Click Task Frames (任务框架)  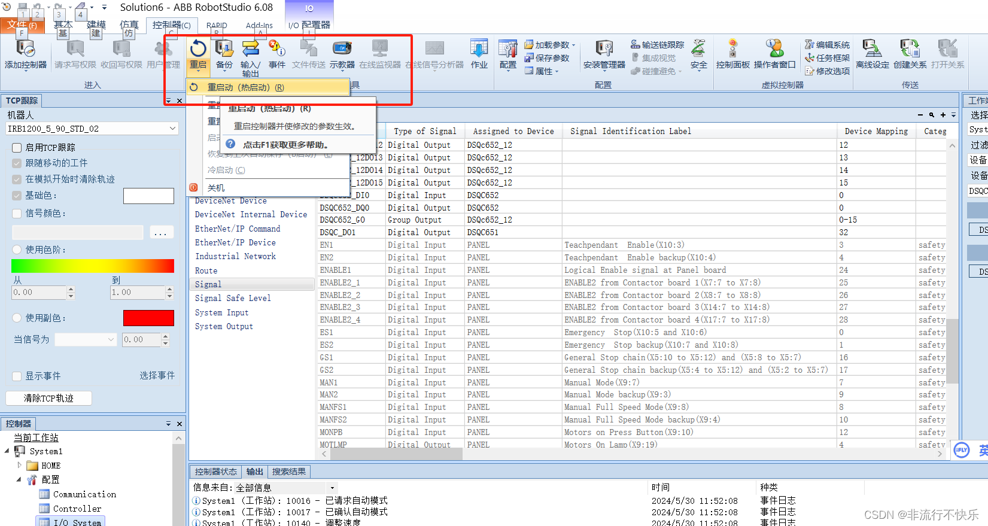(x=828, y=58)
